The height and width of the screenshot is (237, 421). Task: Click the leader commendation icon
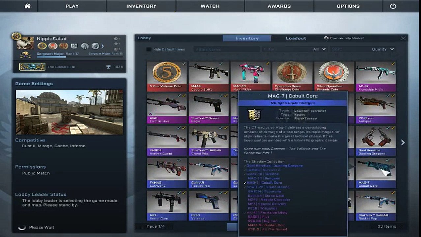tap(115, 49)
